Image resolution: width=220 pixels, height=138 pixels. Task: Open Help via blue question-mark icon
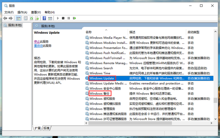tap(44, 18)
